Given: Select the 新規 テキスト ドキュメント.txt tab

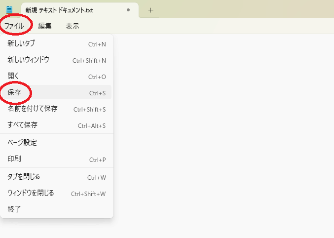Looking at the screenshot, I should [x=80, y=10].
